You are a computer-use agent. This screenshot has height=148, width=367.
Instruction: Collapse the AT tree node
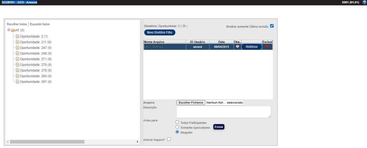click(x=9, y=30)
